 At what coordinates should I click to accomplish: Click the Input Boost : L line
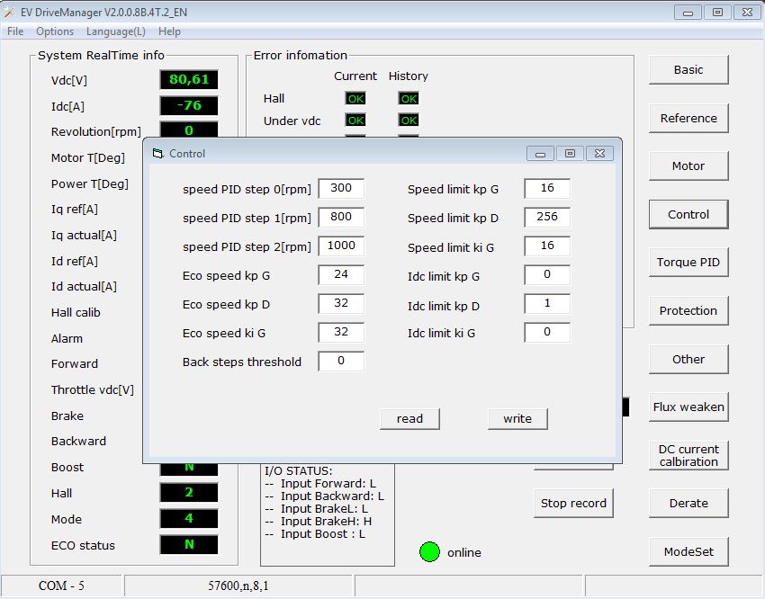click(x=315, y=534)
